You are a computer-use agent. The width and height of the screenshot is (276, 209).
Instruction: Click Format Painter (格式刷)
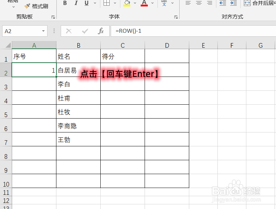coord(36,6)
